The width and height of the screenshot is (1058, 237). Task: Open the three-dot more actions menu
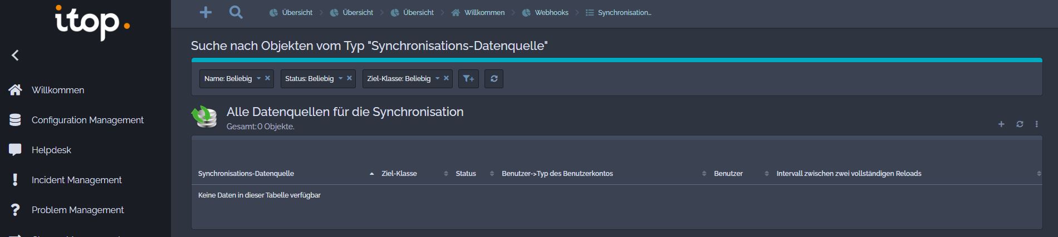[x=1036, y=124]
